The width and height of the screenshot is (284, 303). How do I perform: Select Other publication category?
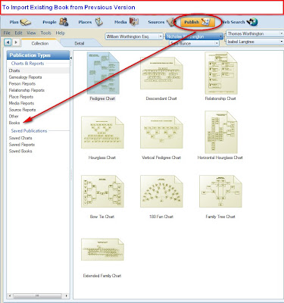(x=14, y=117)
